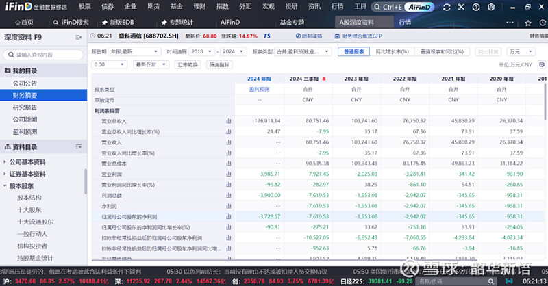This screenshot has height=286, width=548.
Task: Switch to the iFinD搜索 tab
Action: [x=71, y=23]
